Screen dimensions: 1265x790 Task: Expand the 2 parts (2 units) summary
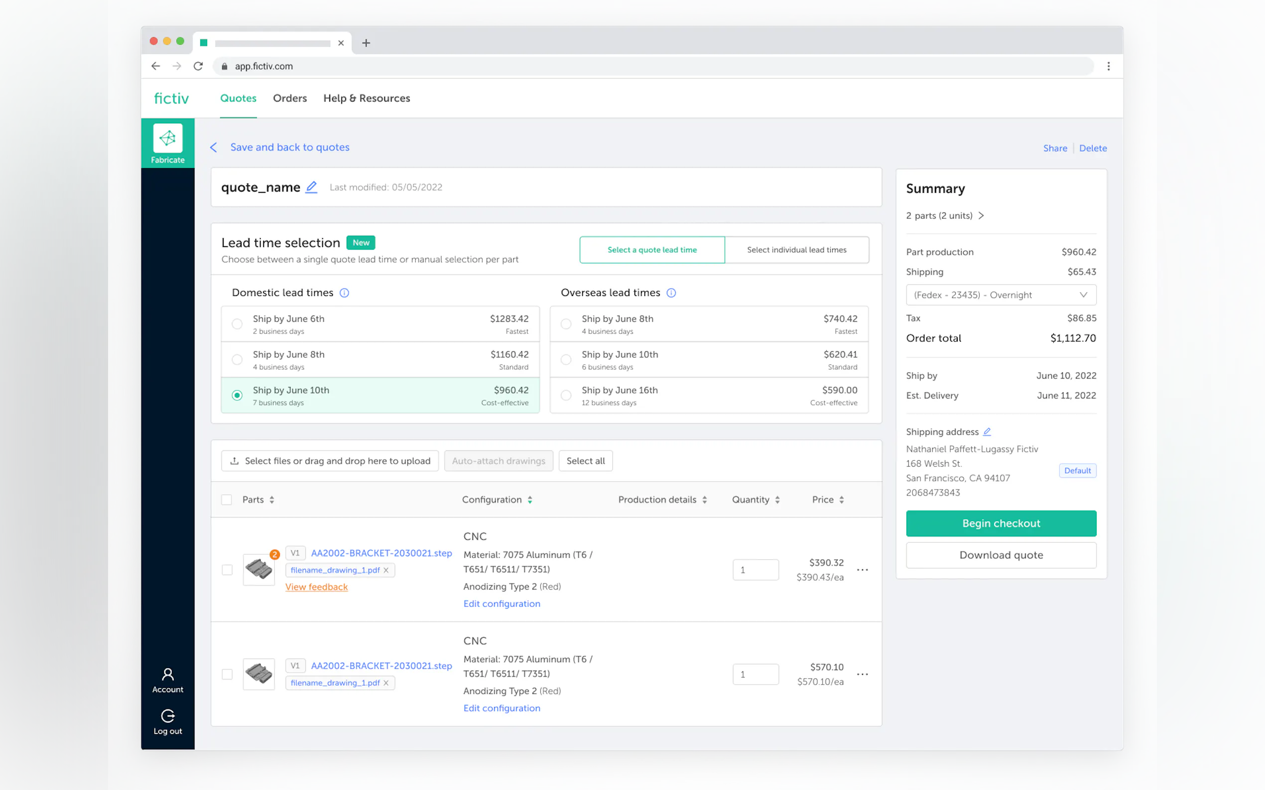(x=945, y=216)
